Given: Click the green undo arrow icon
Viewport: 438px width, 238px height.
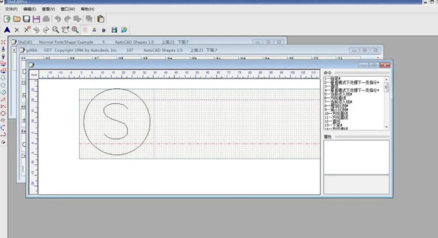Looking at the screenshot, I should click(36, 30).
